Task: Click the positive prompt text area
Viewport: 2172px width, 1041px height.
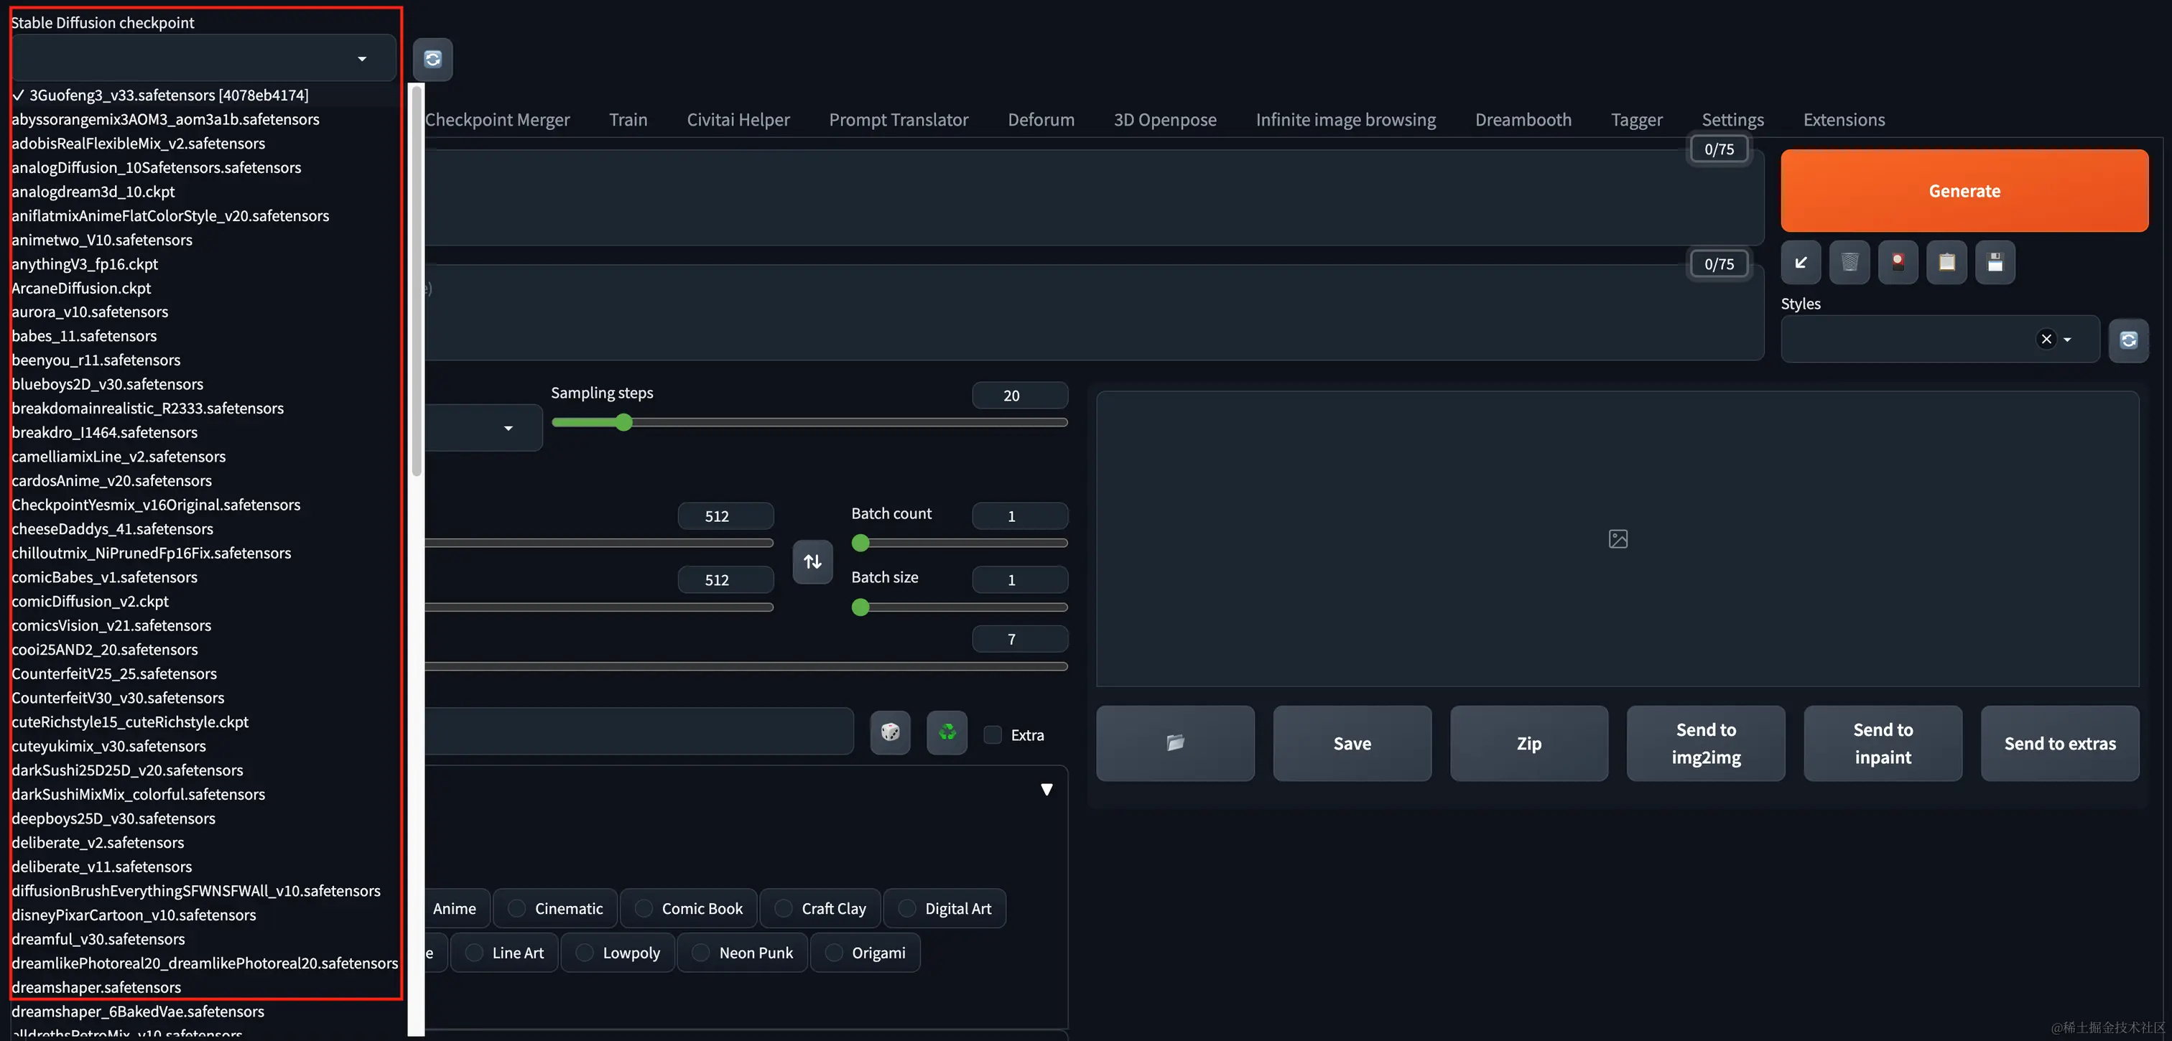Action: [1094, 197]
